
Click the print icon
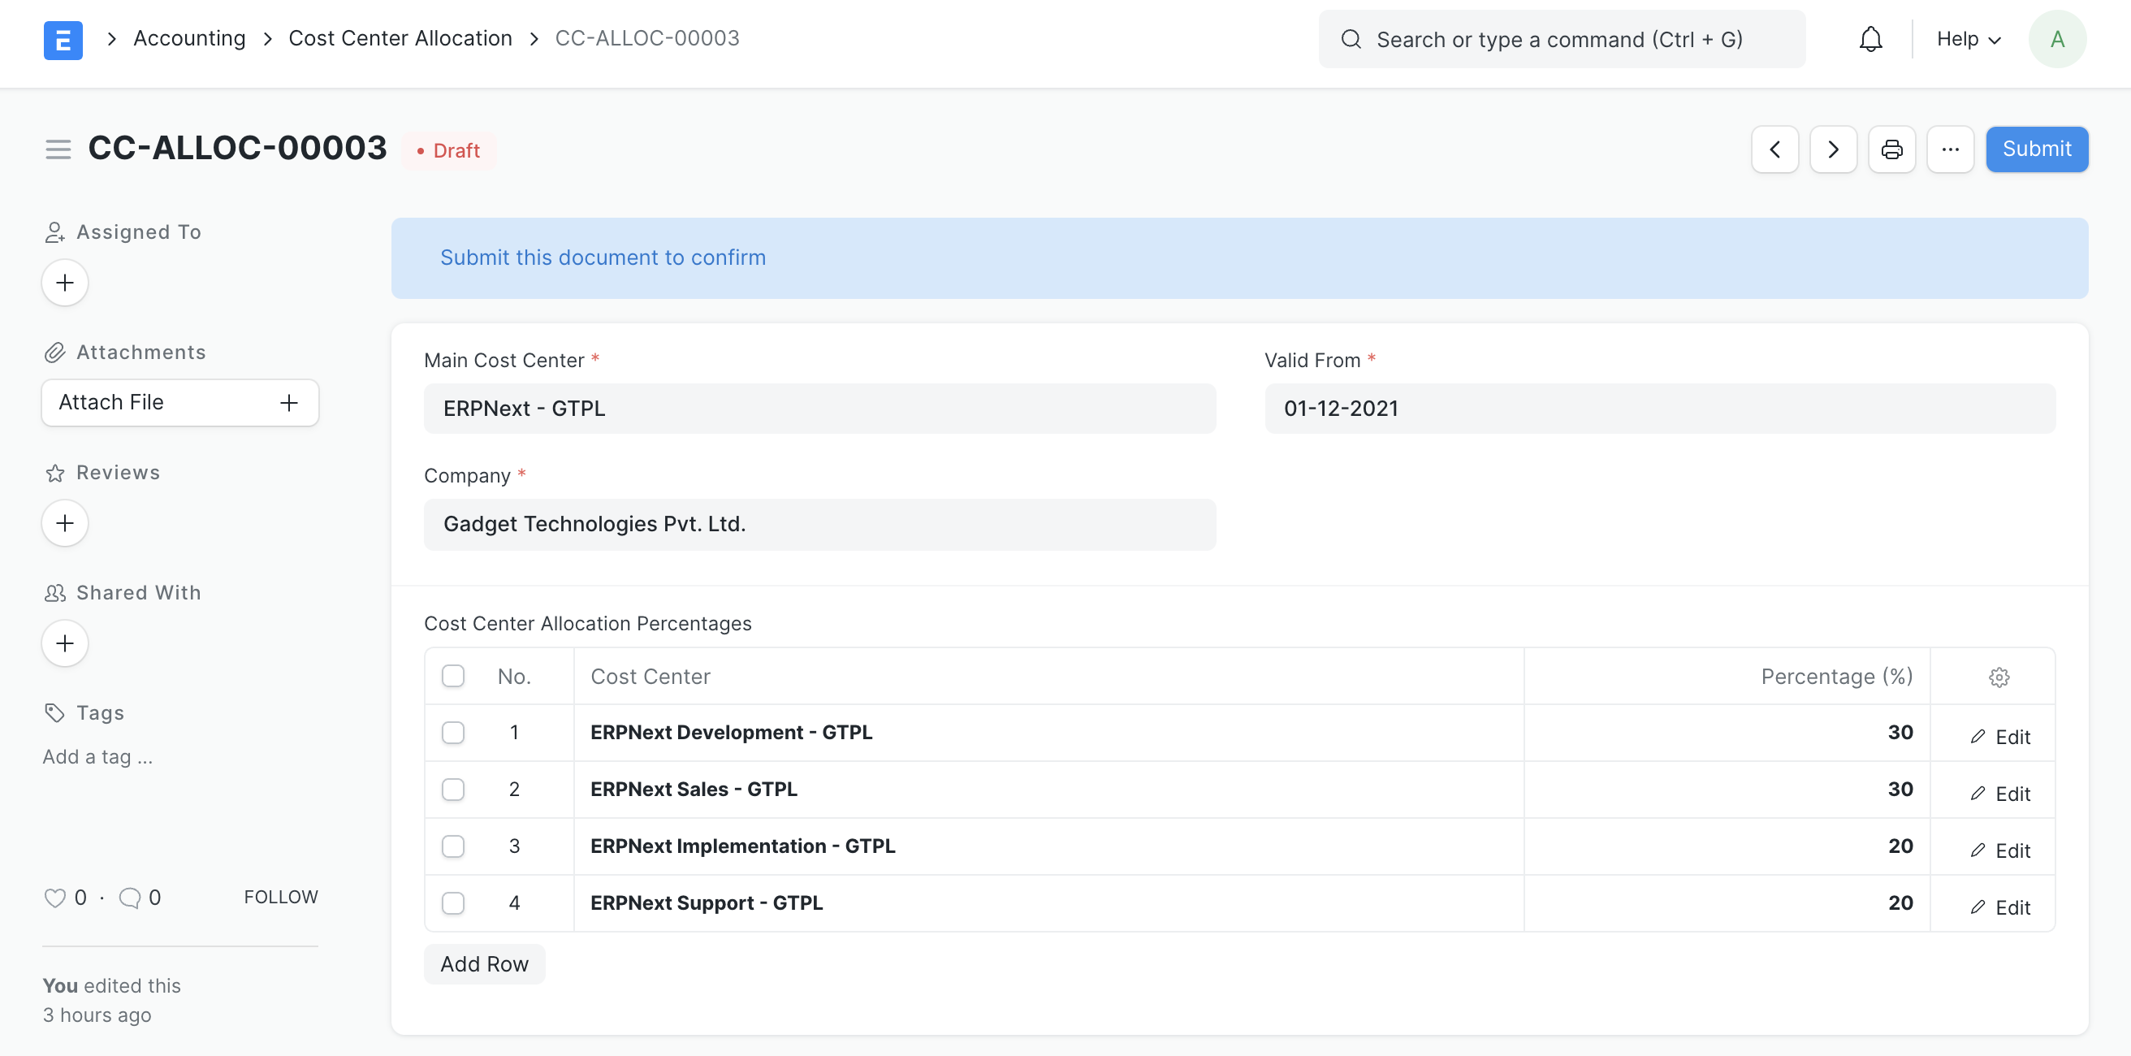tap(1892, 149)
